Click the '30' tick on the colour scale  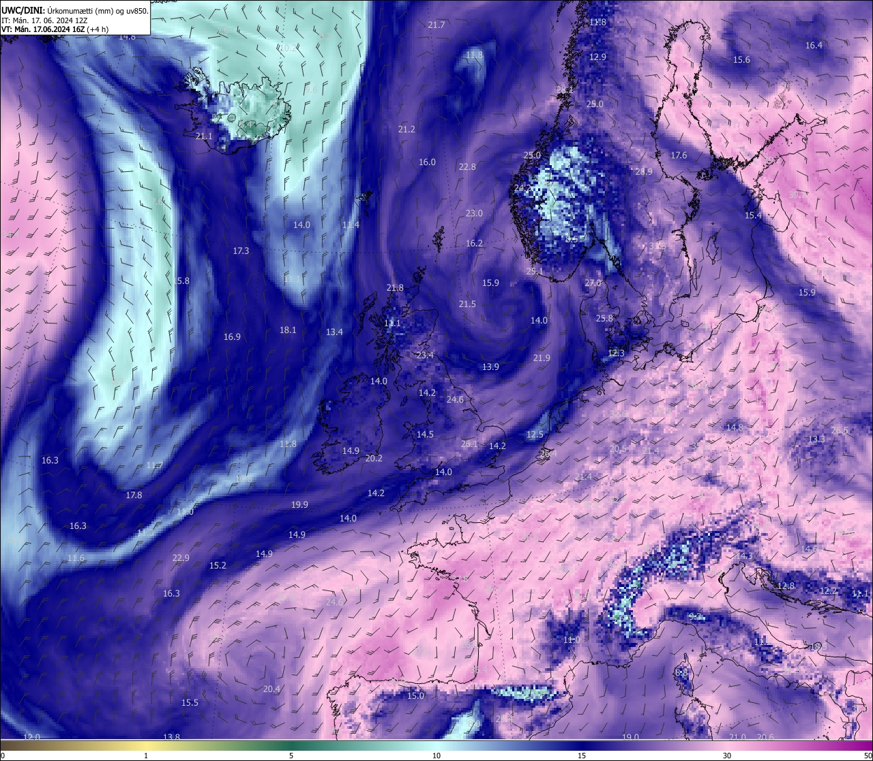click(727, 756)
